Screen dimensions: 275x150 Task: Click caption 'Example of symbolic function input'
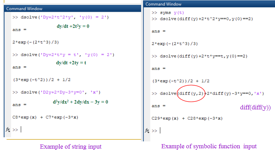(x=209, y=146)
